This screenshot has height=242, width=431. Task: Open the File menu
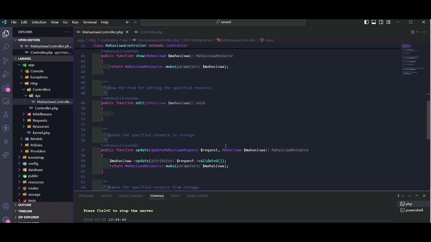[x=14, y=22]
